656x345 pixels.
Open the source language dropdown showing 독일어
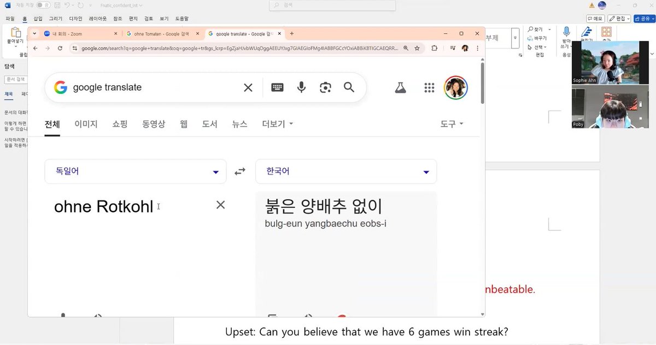pos(136,171)
